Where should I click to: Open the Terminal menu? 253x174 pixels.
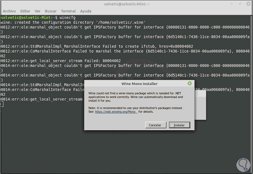(68, 11)
